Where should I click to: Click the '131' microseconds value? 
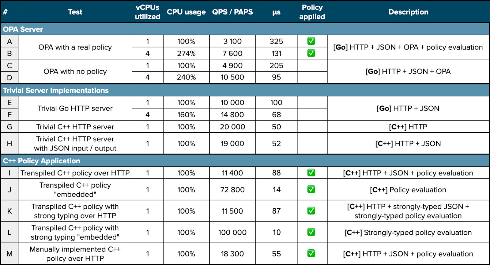[276, 54]
